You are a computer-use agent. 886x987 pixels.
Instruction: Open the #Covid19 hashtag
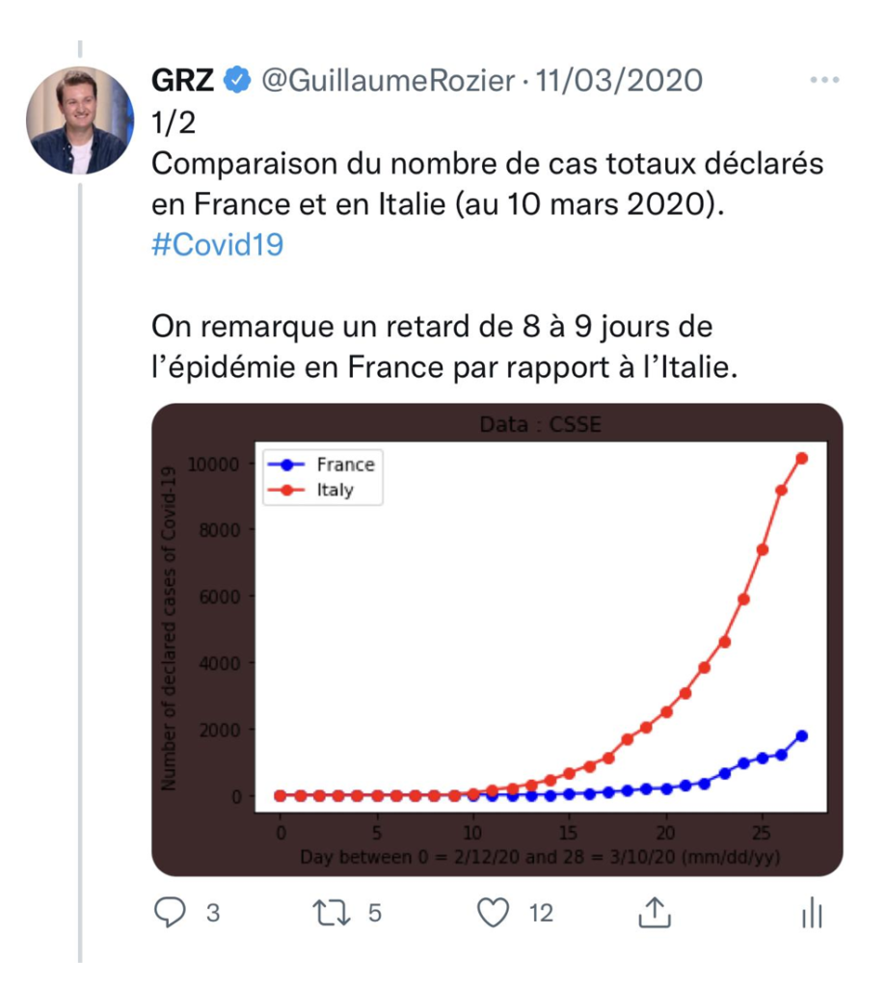coord(217,244)
